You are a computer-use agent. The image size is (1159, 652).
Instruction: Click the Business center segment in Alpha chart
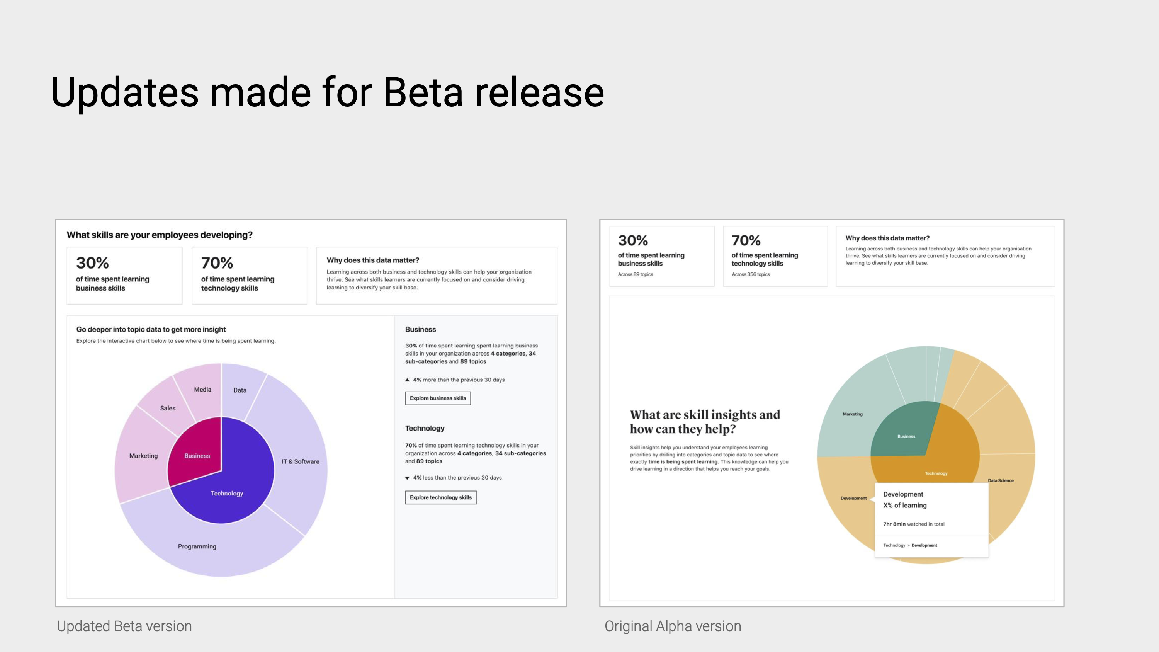click(x=906, y=436)
